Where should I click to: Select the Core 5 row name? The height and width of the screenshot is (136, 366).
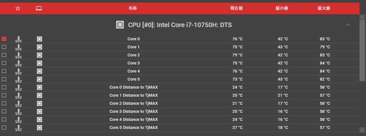click(134, 79)
